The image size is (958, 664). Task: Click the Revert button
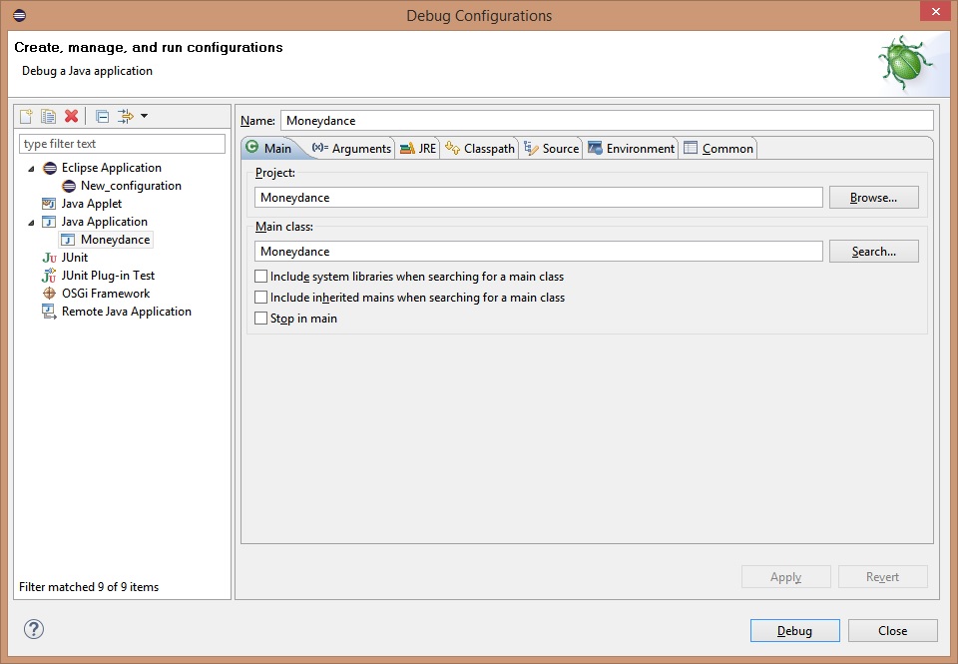point(883,576)
